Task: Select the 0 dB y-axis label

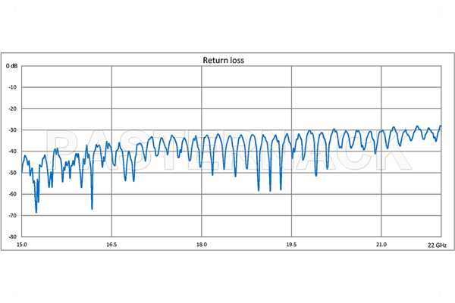Action: click(12, 66)
